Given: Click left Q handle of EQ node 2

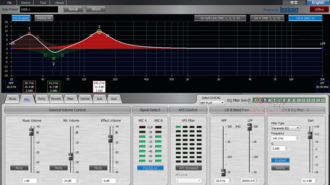Looking at the screenshot, I should click(x=46, y=55).
